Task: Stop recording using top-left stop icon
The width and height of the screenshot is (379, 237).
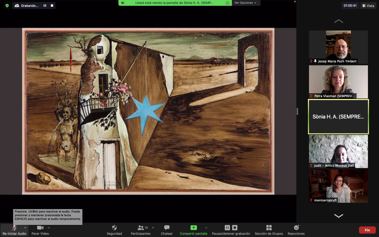Action: (52, 6)
